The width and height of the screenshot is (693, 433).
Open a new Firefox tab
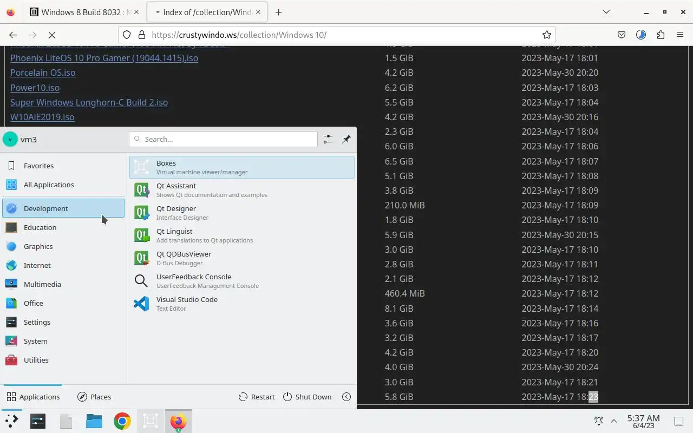point(278,12)
